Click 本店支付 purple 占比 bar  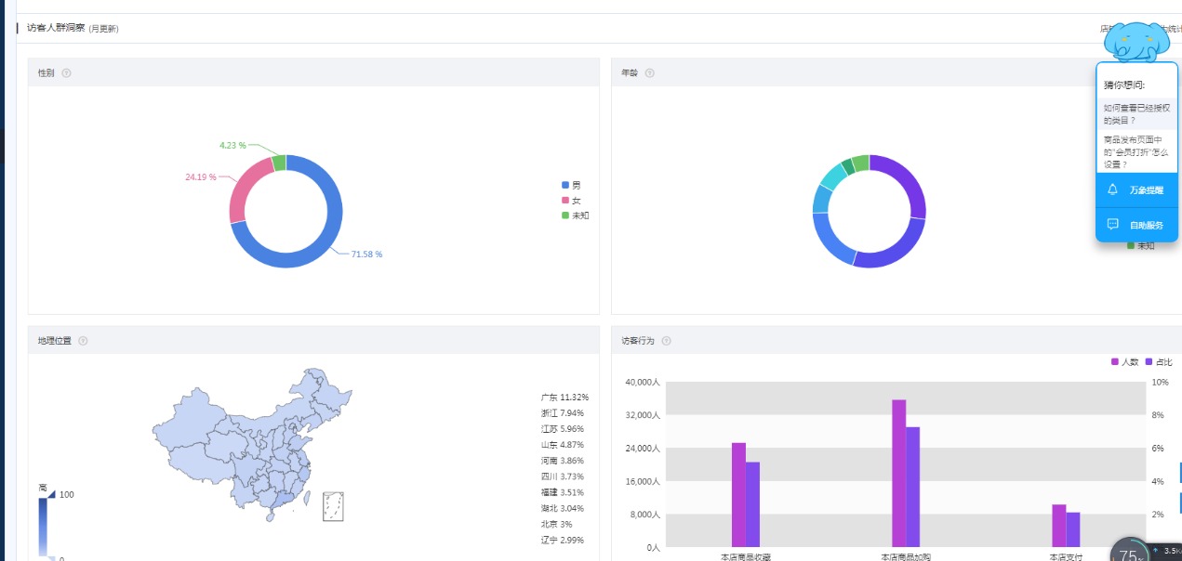point(1072,529)
